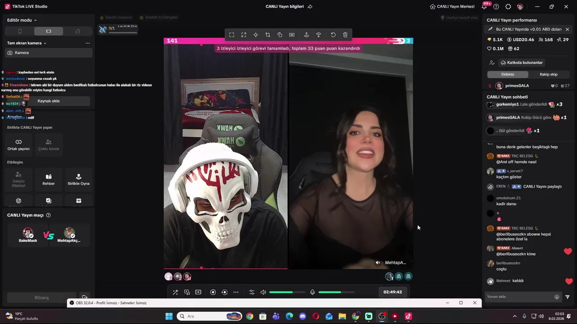Switch to the Ekibiniz tab
The image size is (577, 324).
[x=508, y=74]
